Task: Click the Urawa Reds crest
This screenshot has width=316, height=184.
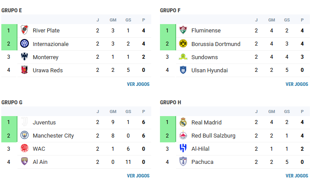Action: point(24,70)
